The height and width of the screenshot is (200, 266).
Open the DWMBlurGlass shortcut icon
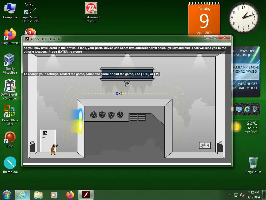point(10,90)
